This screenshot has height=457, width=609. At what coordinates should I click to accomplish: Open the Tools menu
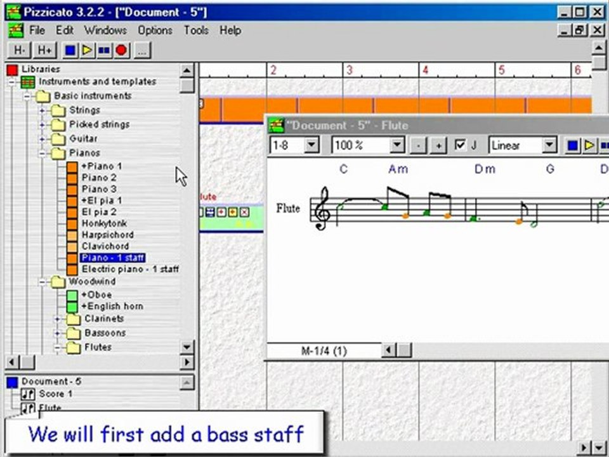pos(196,30)
